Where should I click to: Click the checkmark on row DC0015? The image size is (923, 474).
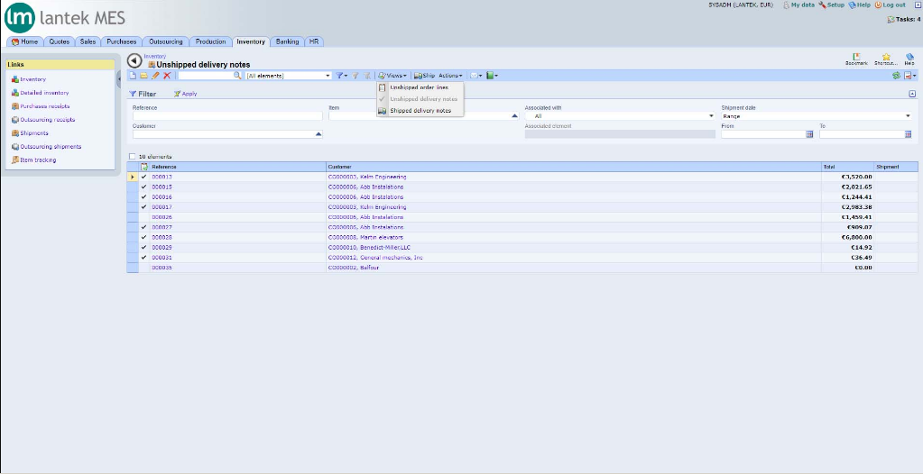pyautogui.click(x=144, y=187)
